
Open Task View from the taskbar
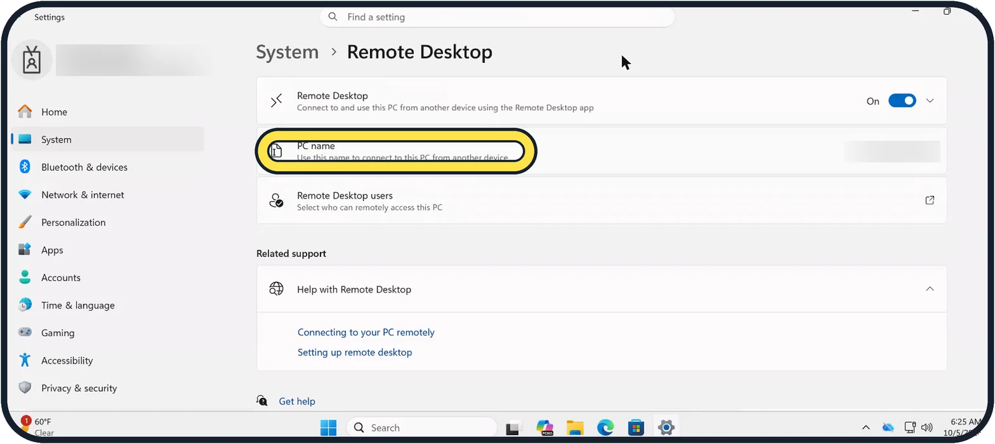click(513, 428)
